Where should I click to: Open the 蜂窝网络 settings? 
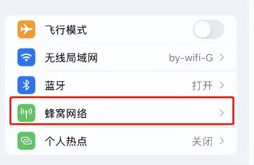(66, 113)
